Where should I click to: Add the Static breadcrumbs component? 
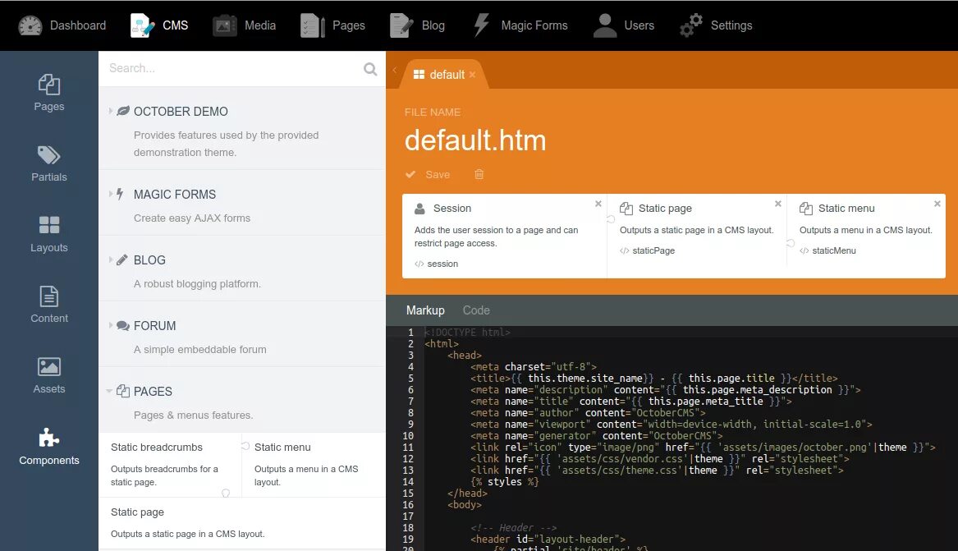pos(170,464)
